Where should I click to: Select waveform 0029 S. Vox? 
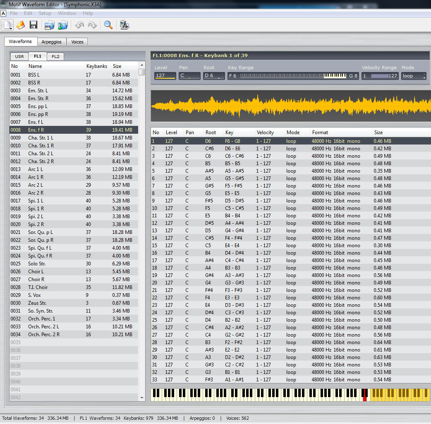click(74, 295)
